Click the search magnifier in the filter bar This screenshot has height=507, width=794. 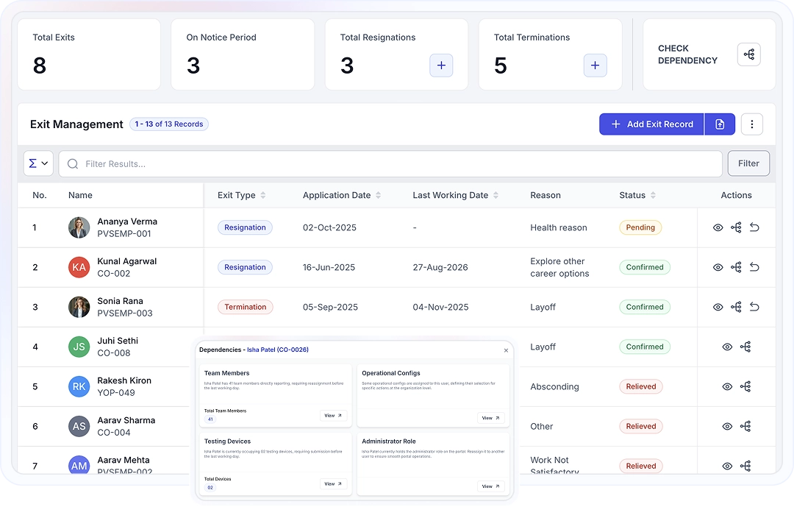(x=72, y=163)
